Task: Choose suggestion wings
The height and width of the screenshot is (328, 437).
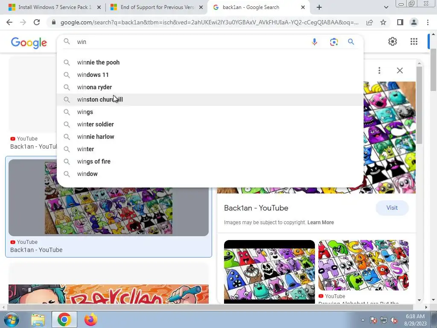Action: click(x=210, y=112)
